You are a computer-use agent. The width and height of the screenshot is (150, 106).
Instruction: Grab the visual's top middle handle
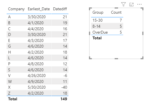pyautogui.click(x=116, y=8)
